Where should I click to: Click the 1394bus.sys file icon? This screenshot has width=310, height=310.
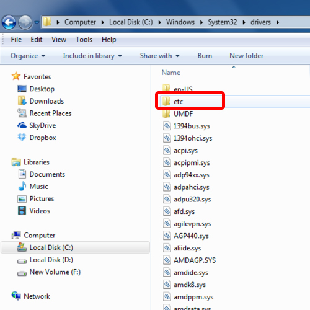167,126
